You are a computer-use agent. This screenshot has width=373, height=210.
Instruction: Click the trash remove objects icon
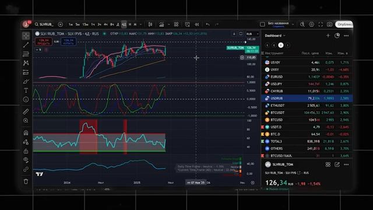(26, 181)
